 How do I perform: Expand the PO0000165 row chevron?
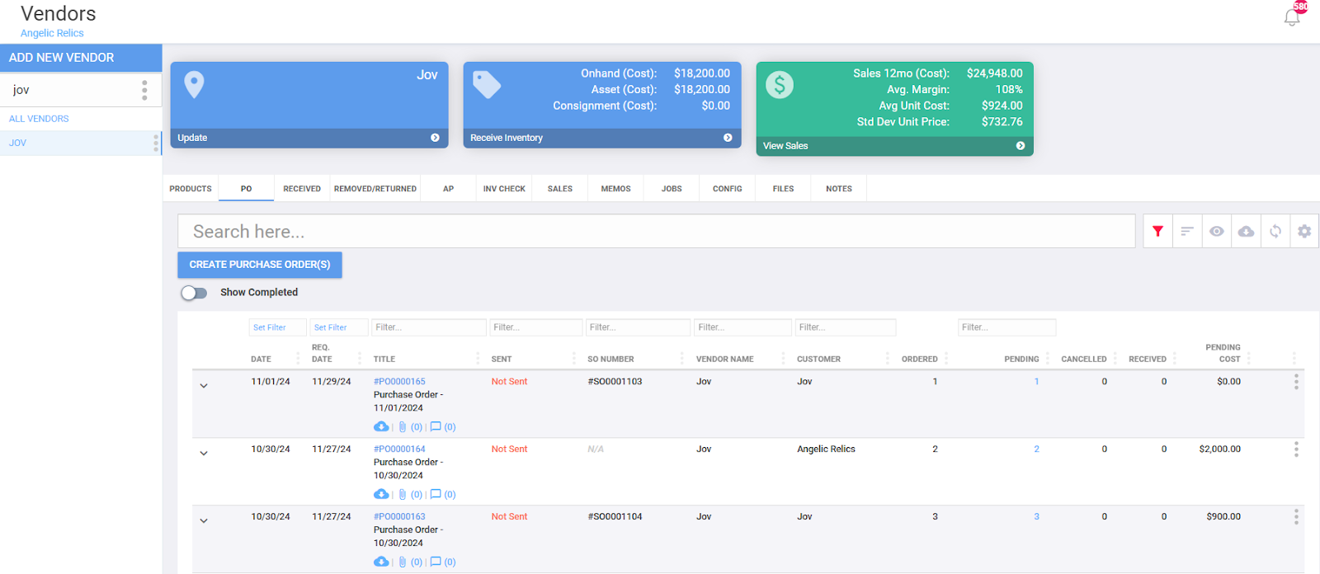click(204, 385)
